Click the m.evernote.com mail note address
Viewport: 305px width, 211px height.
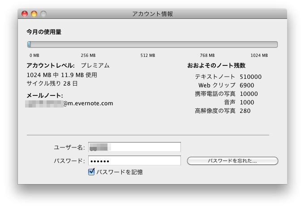coord(88,103)
